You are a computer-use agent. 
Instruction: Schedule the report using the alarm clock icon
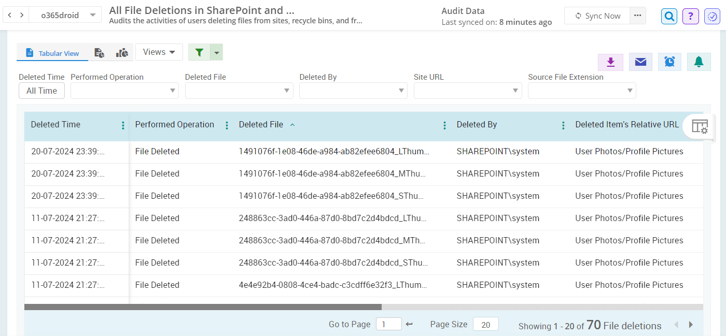(669, 62)
